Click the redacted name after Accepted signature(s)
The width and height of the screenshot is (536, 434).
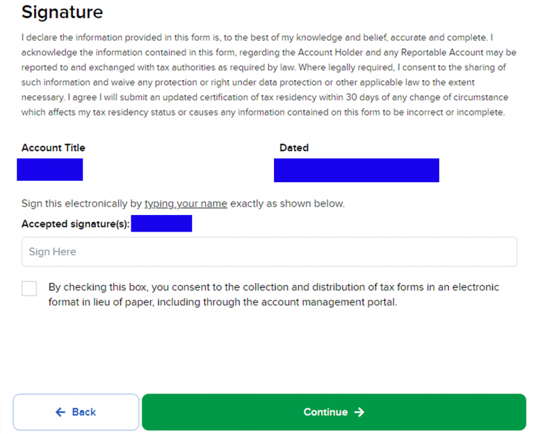click(x=161, y=223)
